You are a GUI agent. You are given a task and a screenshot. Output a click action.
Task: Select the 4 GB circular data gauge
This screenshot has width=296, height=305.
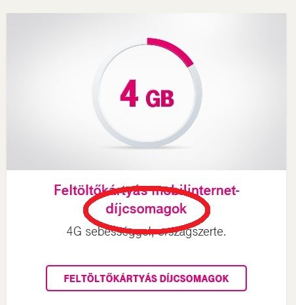pos(147,92)
